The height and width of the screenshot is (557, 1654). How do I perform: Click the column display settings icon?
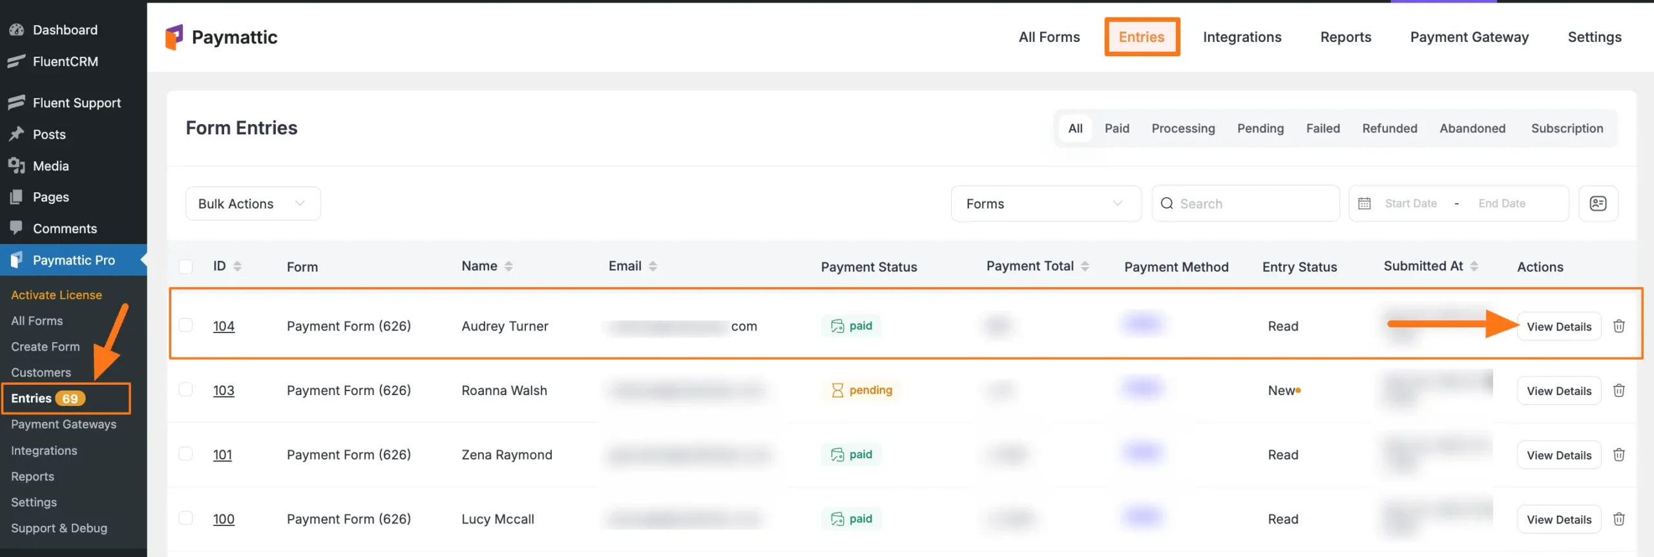point(1598,203)
